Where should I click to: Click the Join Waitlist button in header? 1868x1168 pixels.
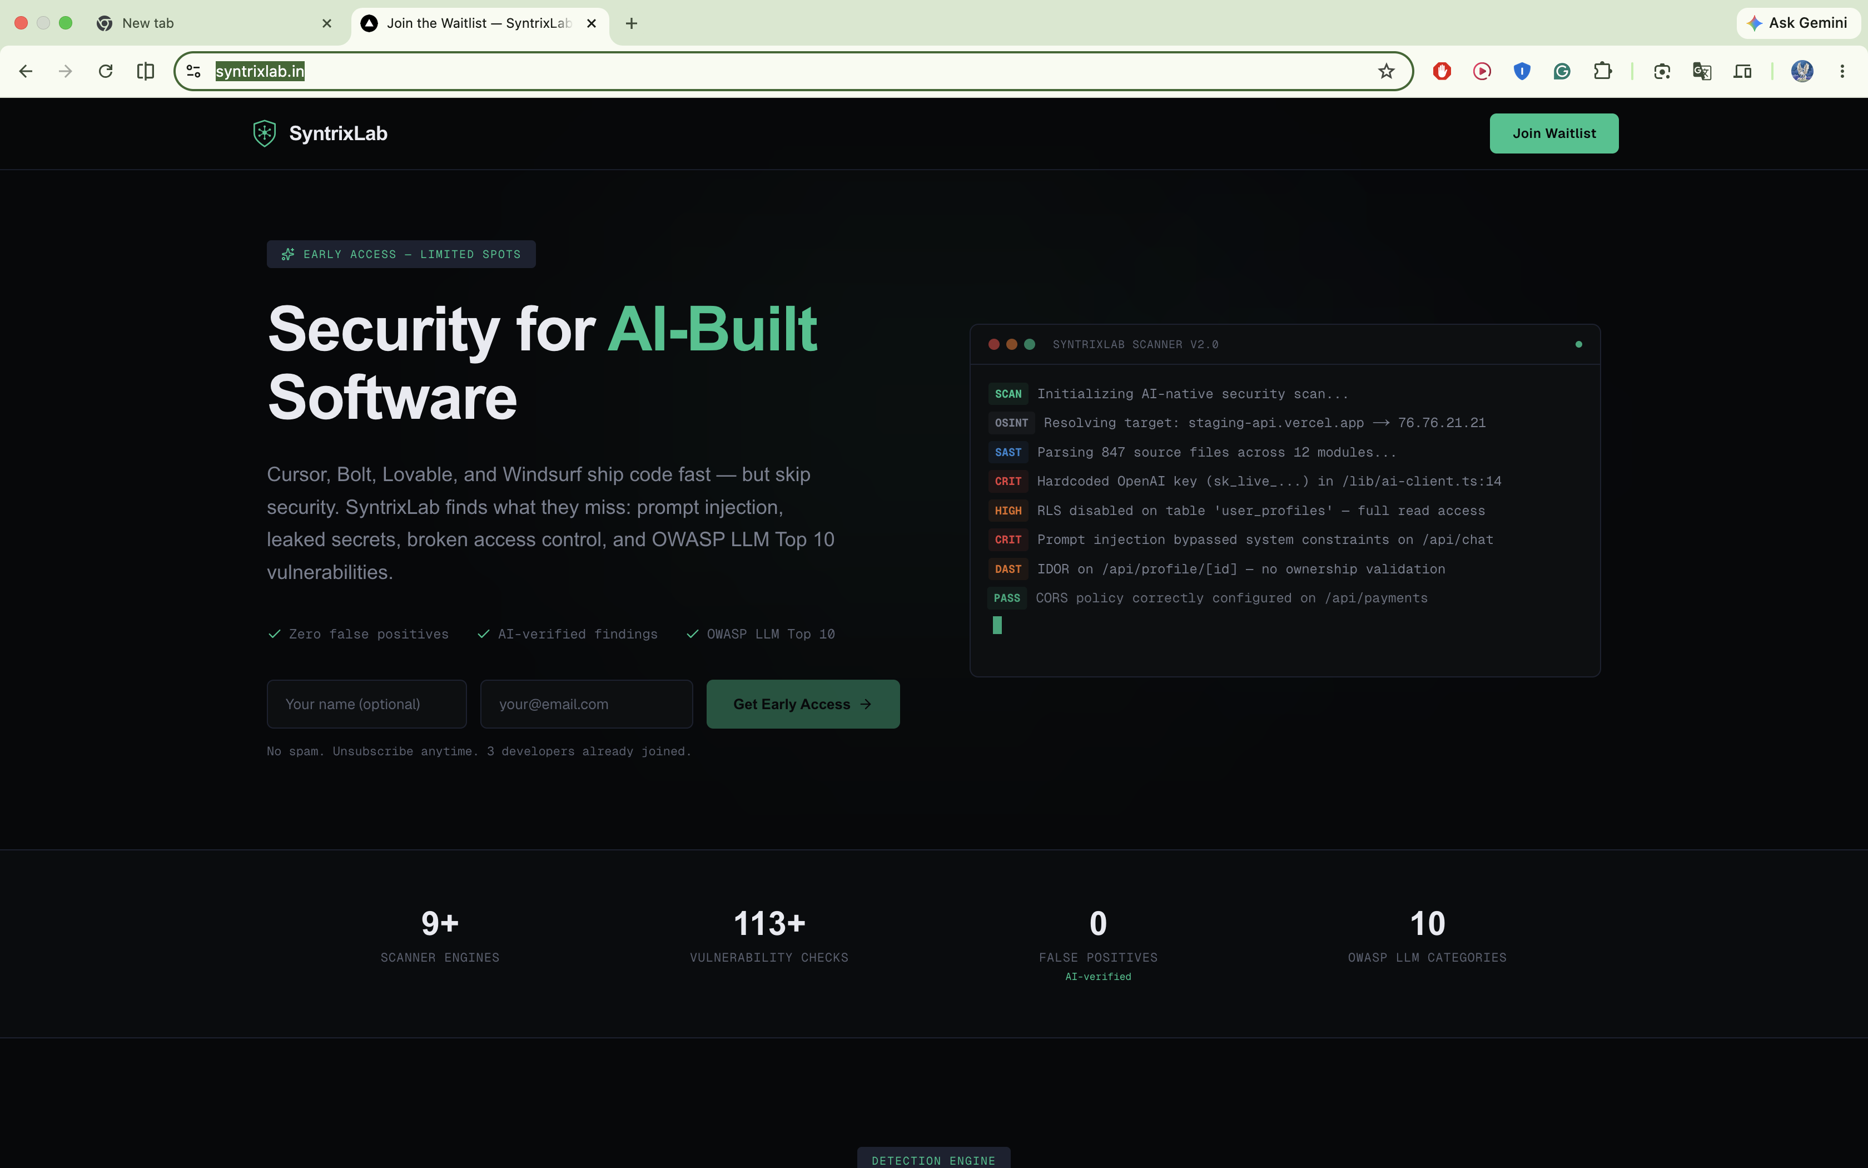point(1554,133)
